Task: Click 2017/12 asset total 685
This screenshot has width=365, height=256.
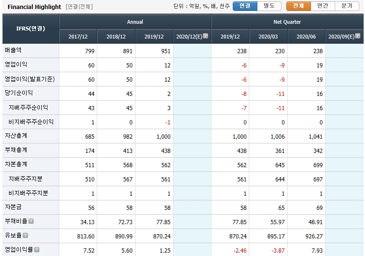Action: coord(90,137)
